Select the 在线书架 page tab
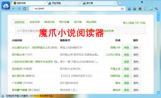Image resolution: width=161 pixels, height=98 pixels. [35, 22]
